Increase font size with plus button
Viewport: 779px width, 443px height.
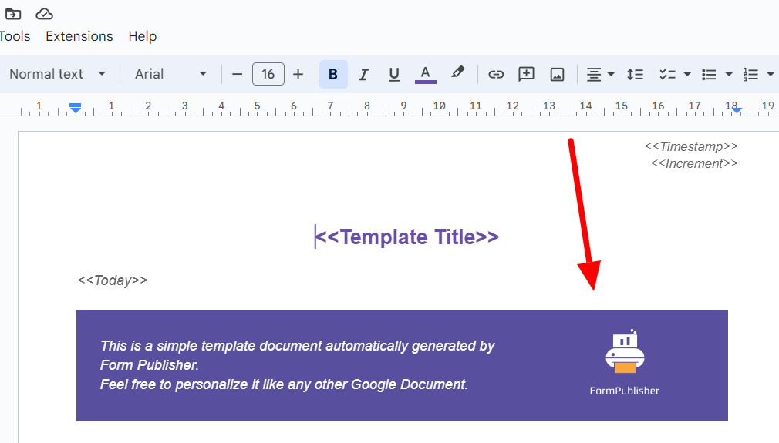click(298, 75)
